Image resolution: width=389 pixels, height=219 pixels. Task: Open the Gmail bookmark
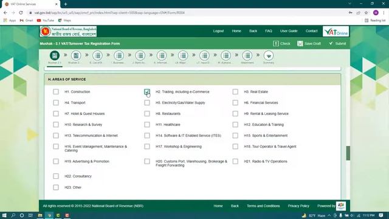pyautogui.click(x=26, y=20)
